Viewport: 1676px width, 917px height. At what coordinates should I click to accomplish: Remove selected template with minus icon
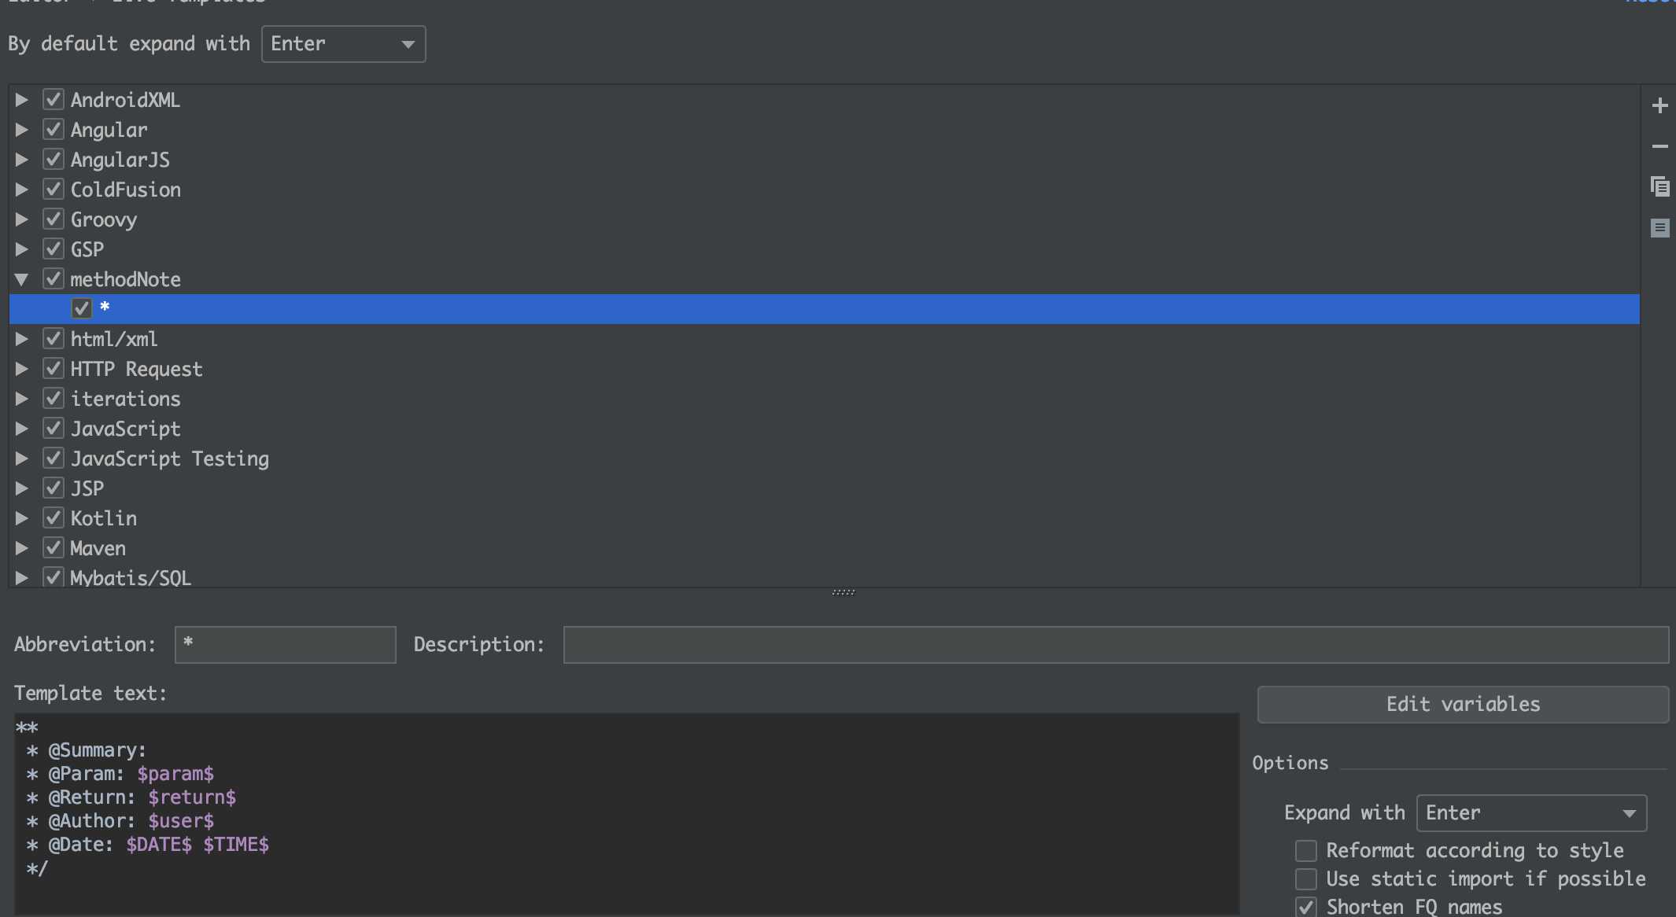point(1659,146)
